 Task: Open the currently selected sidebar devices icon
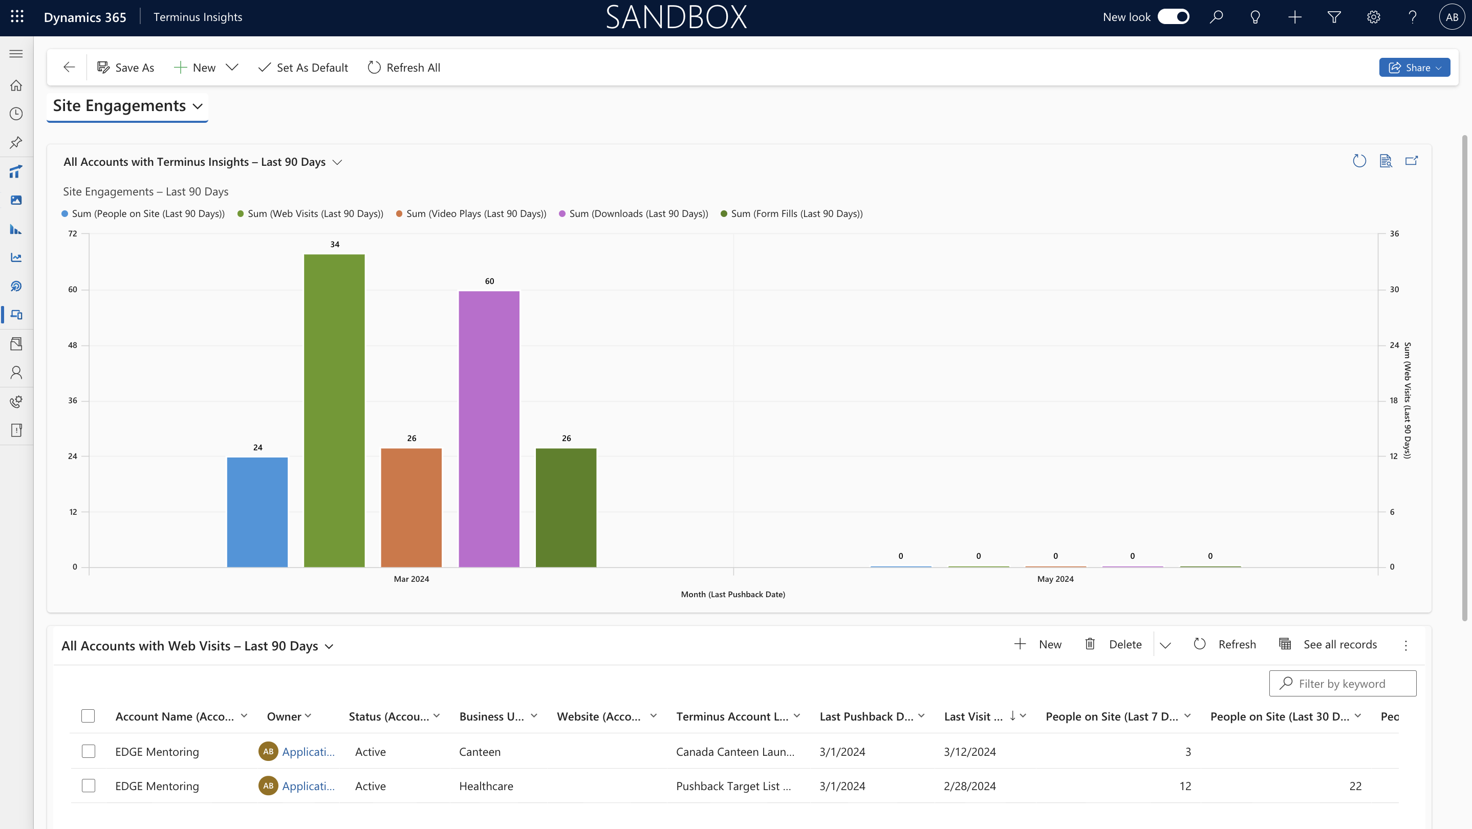[x=16, y=315]
